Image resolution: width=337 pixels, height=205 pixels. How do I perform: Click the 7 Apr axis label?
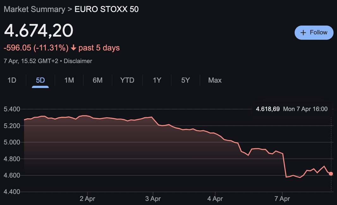tap(282, 199)
